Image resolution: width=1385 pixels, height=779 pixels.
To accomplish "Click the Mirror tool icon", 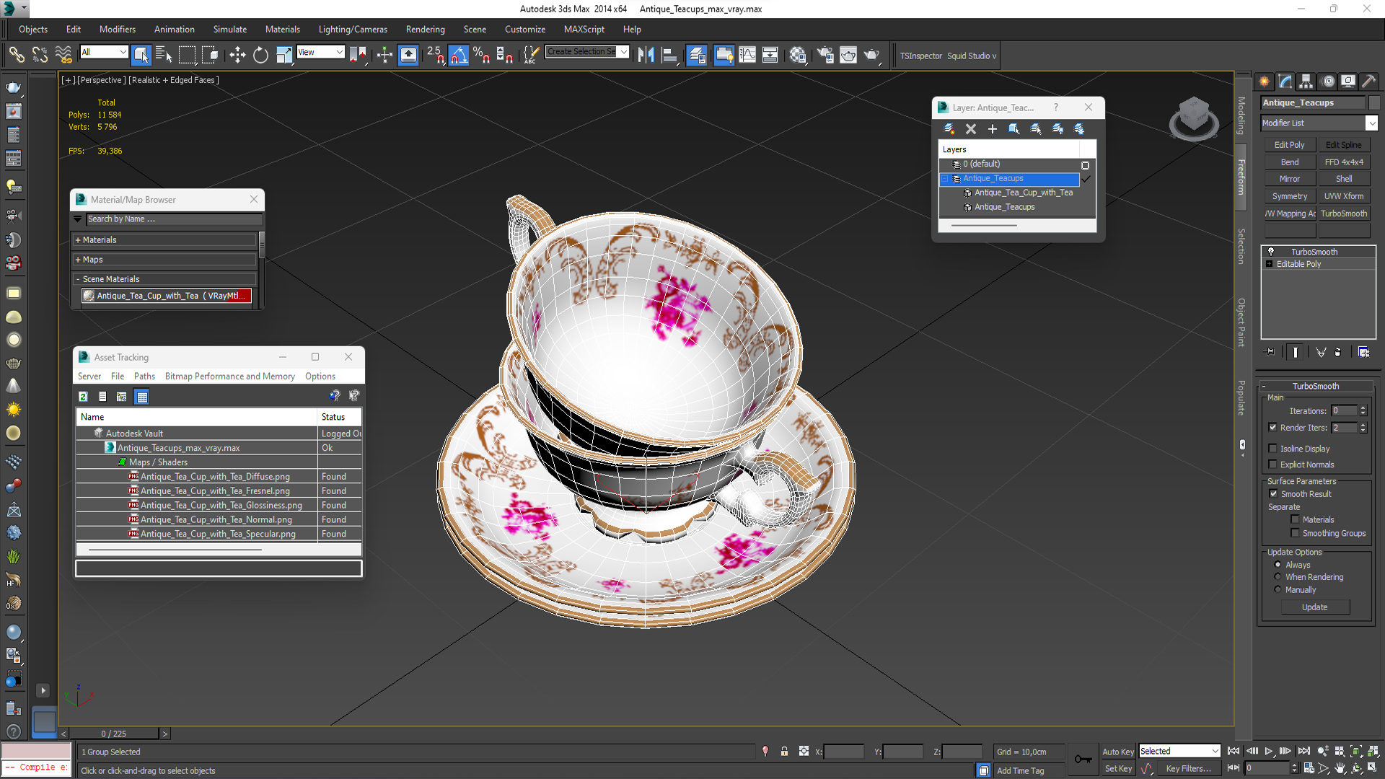I will tap(646, 55).
